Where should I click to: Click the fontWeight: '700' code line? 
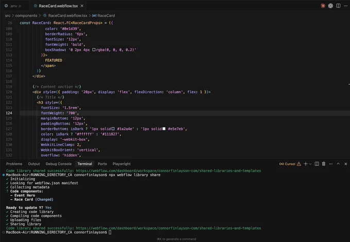pyautogui.click(x=60, y=113)
